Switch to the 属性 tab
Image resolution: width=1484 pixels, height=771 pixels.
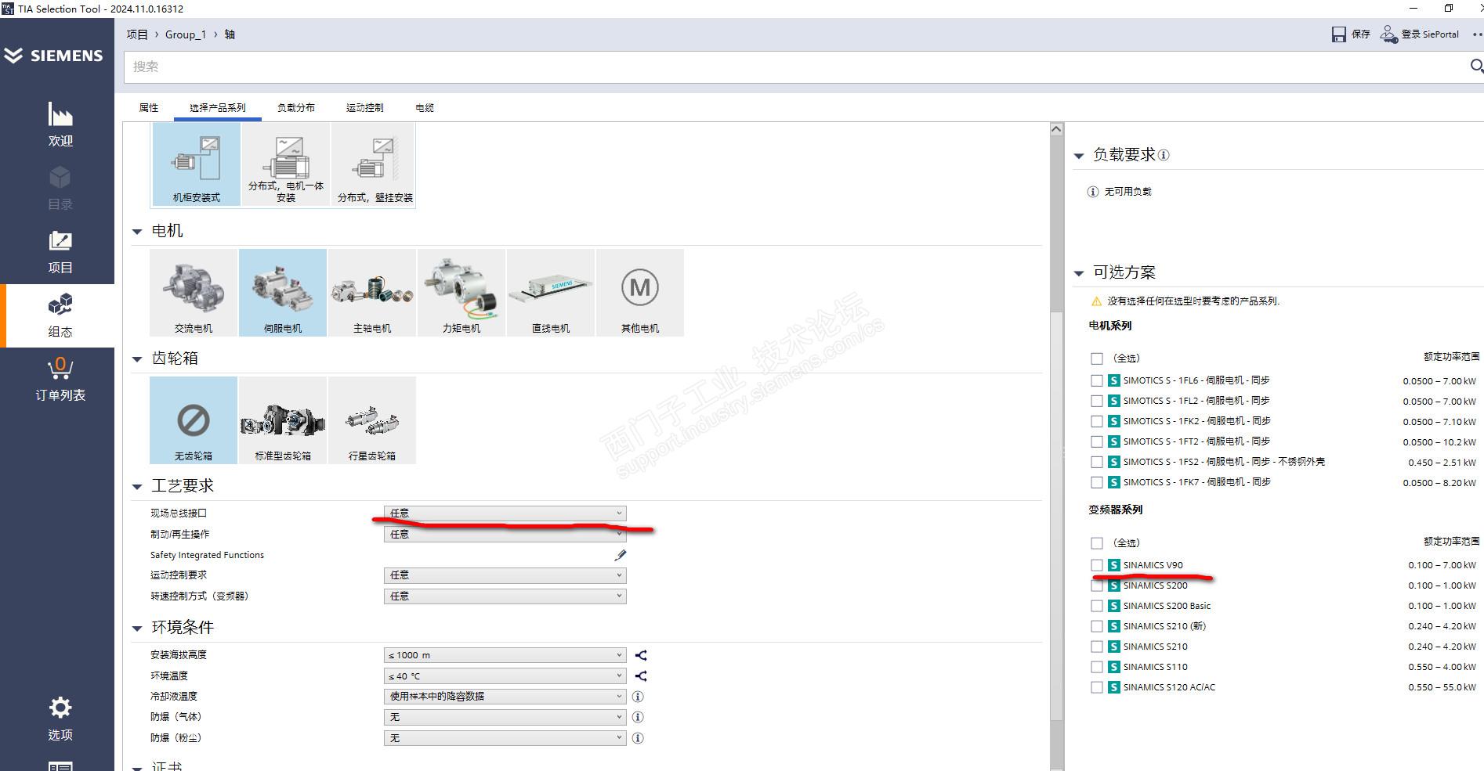[149, 108]
